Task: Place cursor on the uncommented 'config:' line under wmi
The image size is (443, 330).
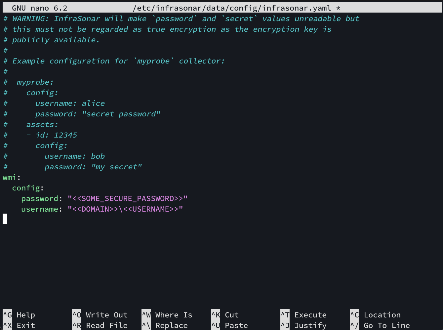Action: 28,188
